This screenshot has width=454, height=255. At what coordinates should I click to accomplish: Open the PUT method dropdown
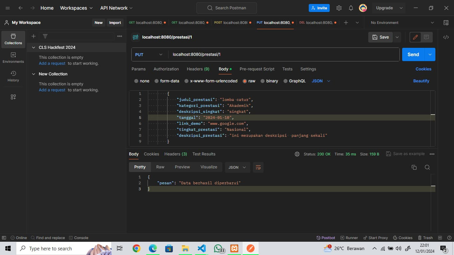click(x=149, y=54)
